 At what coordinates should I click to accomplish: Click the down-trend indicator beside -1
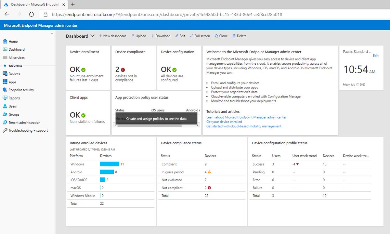pyautogui.click(x=297, y=164)
